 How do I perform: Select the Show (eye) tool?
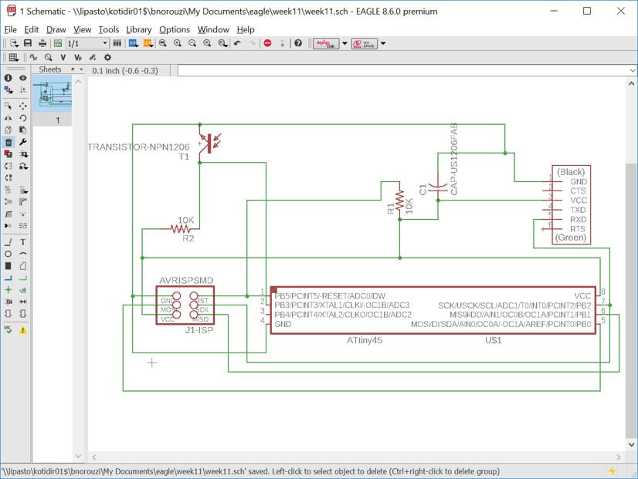[x=23, y=78]
